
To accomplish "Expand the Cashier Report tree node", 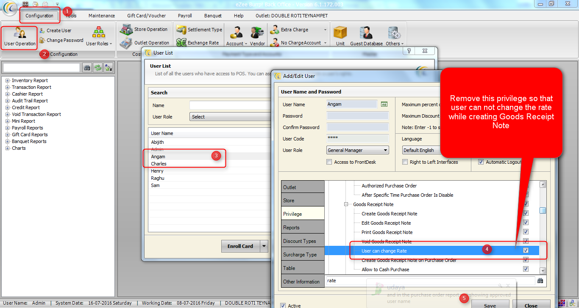I will coord(7,94).
